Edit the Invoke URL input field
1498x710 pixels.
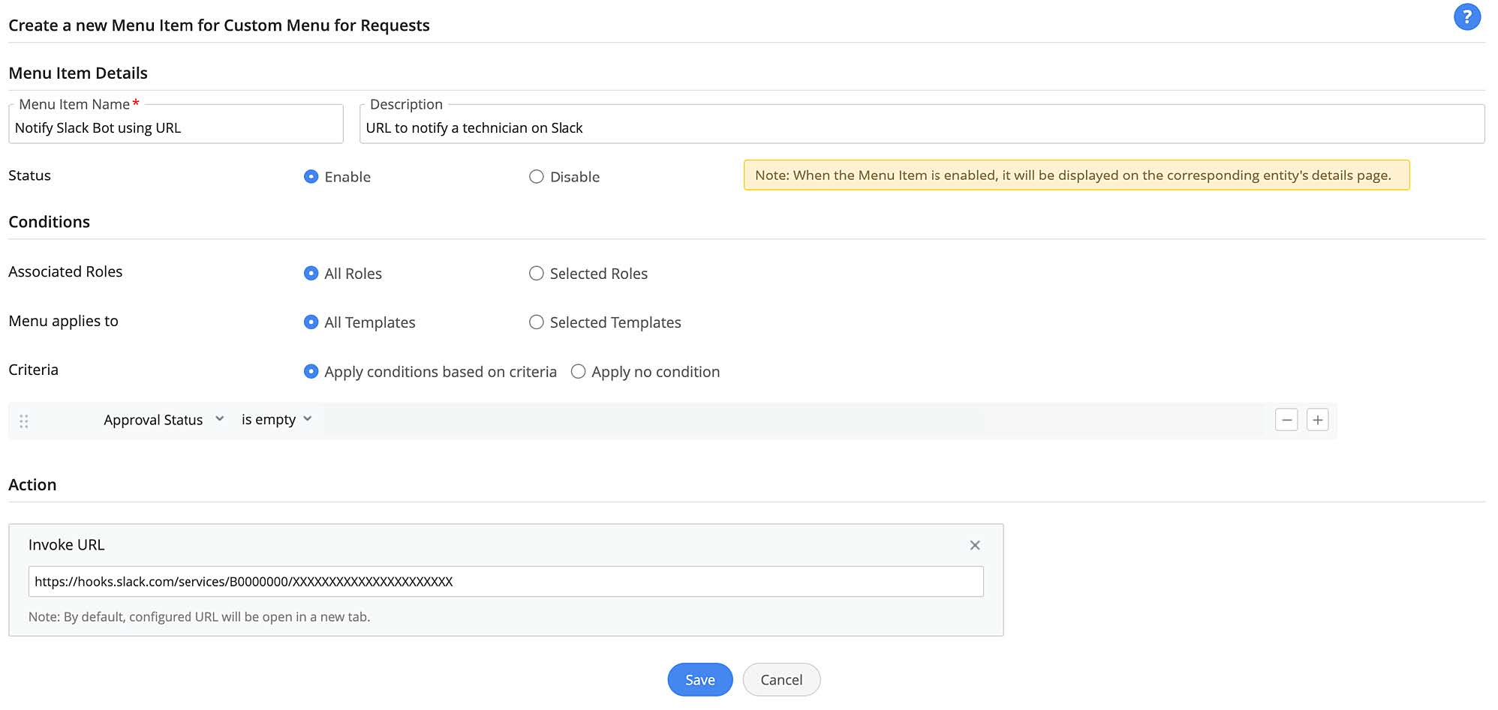pos(505,582)
